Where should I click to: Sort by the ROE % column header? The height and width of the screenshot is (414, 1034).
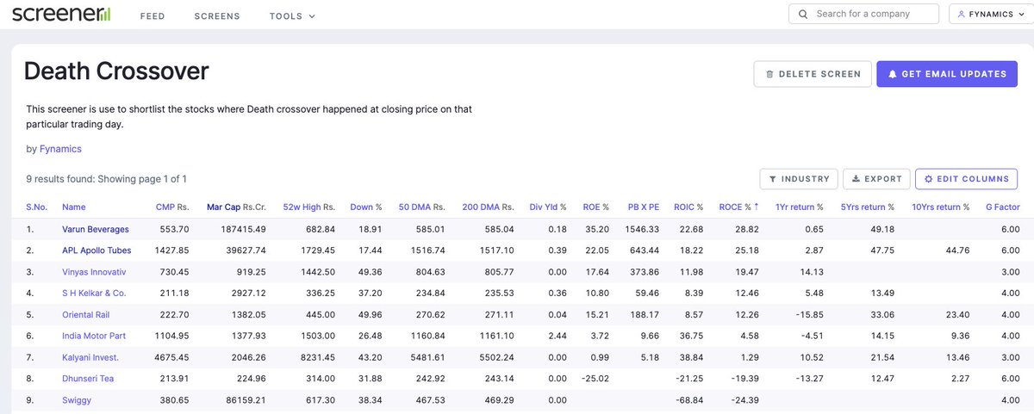click(596, 207)
